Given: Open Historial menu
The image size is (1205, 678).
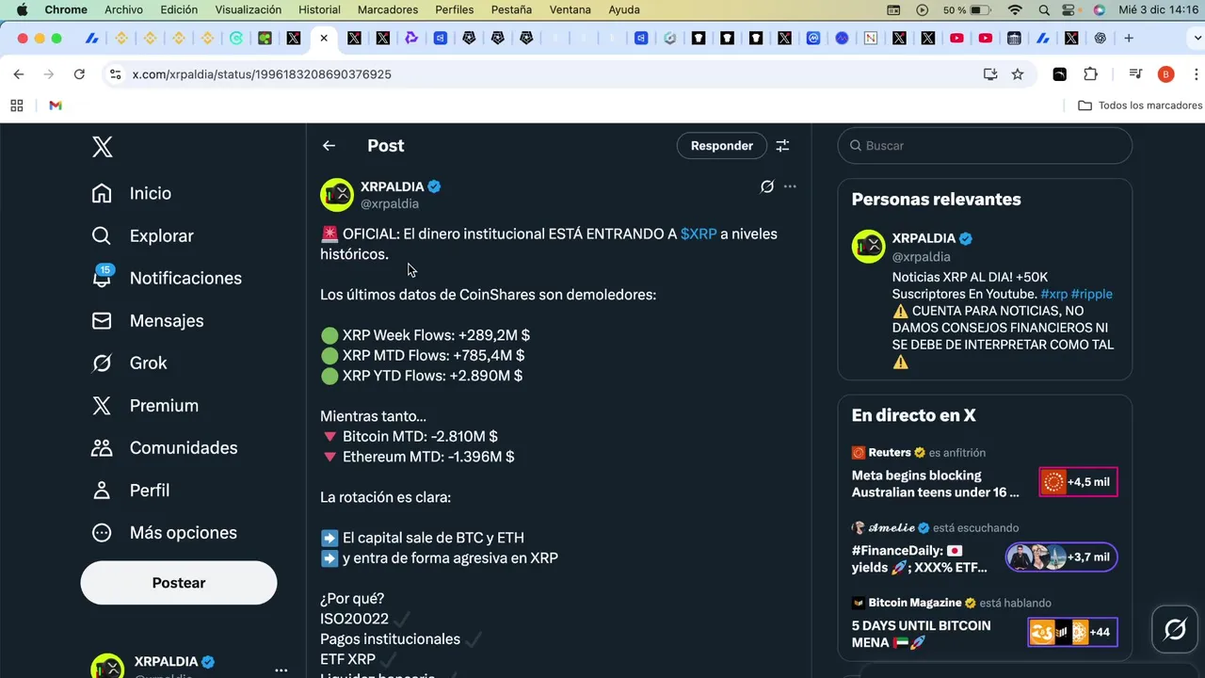Looking at the screenshot, I should [319, 9].
